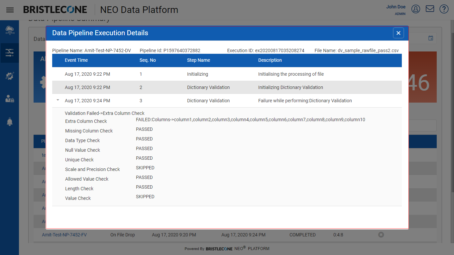Open the user profile icon
The width and height of the screenshot is (454, 255).
coord(416,9)
